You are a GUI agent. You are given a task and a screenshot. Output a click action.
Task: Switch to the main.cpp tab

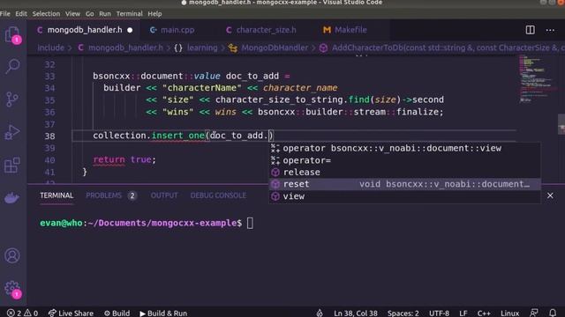172,30
